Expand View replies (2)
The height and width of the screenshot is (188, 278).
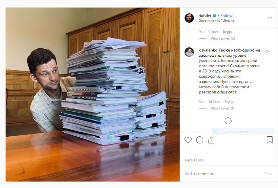coord(223,38)
